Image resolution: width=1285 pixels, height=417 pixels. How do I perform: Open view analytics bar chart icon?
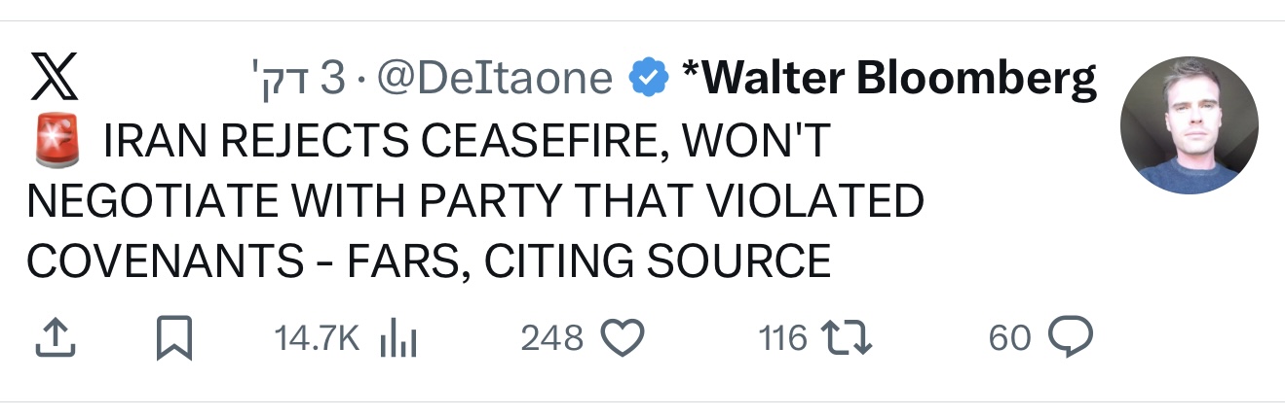tap(397, 337)
